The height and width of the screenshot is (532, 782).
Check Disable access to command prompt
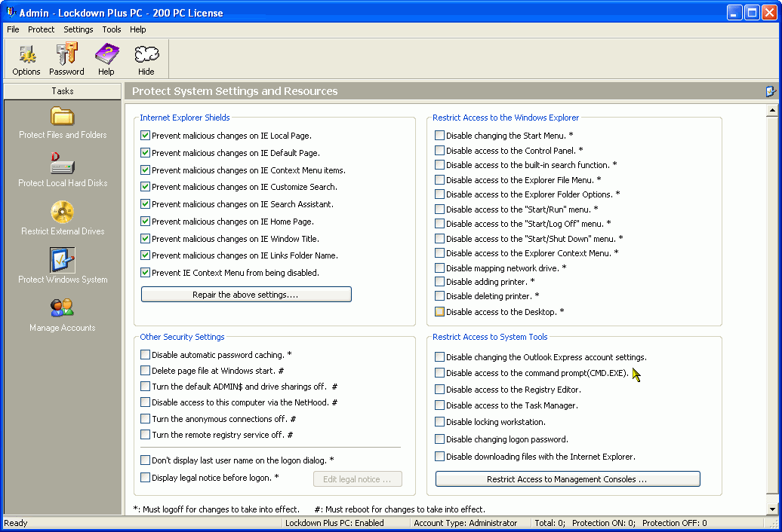439,373
